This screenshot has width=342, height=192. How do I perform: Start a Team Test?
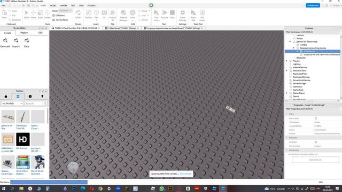click(x=193, y=15)
